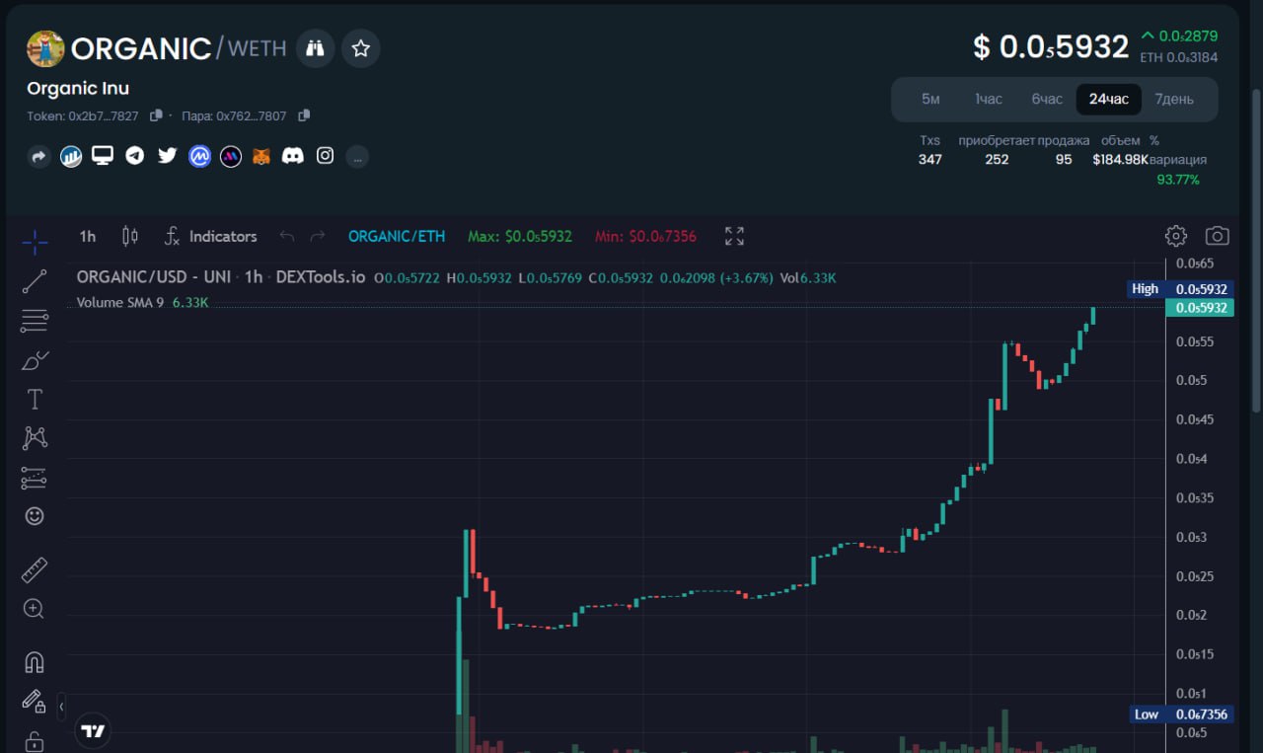The width and height of the screenshot is (1263, 753).
Task: Open the CoinMarketCap link
Action: click(199, 156)
